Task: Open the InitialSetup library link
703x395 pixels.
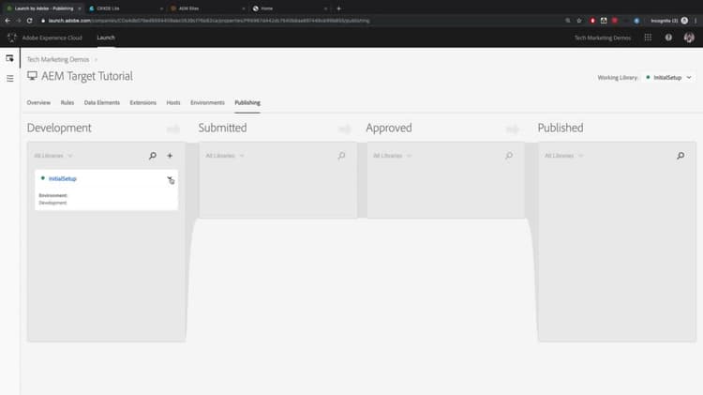Action: (x=62, y=178)
